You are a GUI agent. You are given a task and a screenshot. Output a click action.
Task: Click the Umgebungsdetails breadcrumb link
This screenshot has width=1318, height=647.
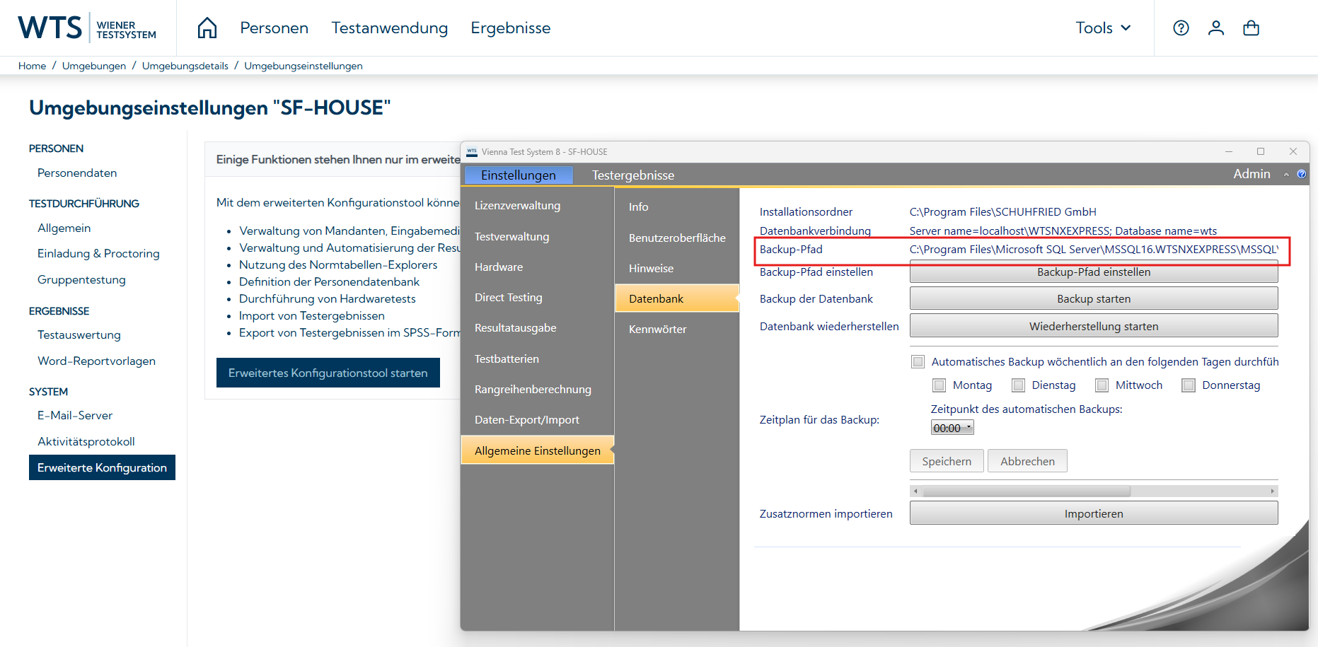pyautogui.click(x=185, y=66)
